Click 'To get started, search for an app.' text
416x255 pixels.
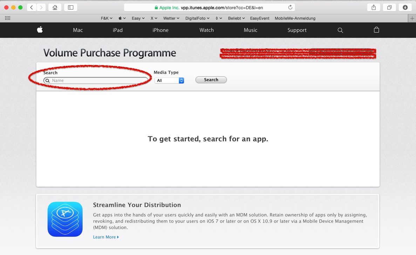208,139
